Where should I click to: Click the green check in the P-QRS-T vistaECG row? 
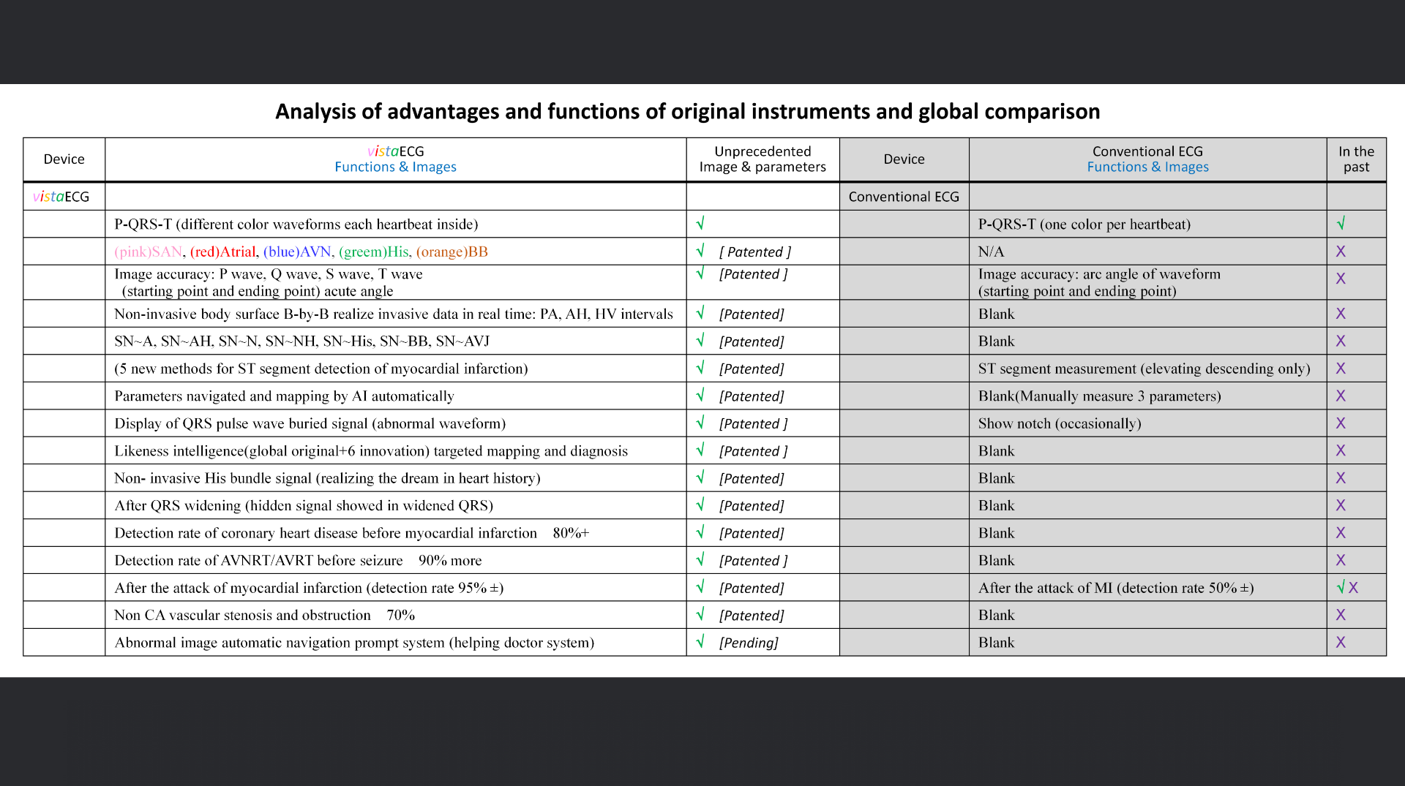(700, 223)
